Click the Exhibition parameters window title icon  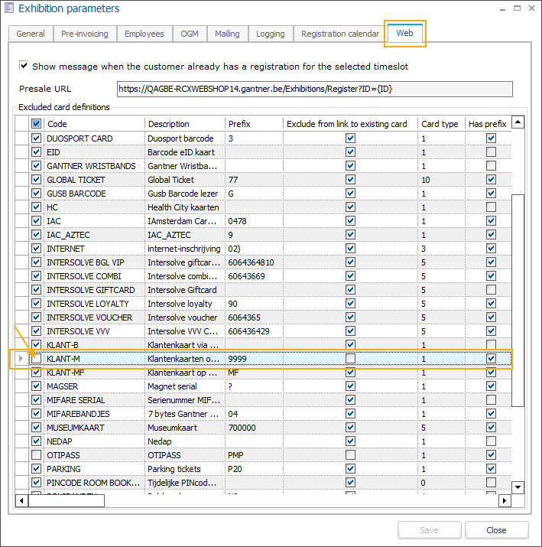click(x=8, y=9)
